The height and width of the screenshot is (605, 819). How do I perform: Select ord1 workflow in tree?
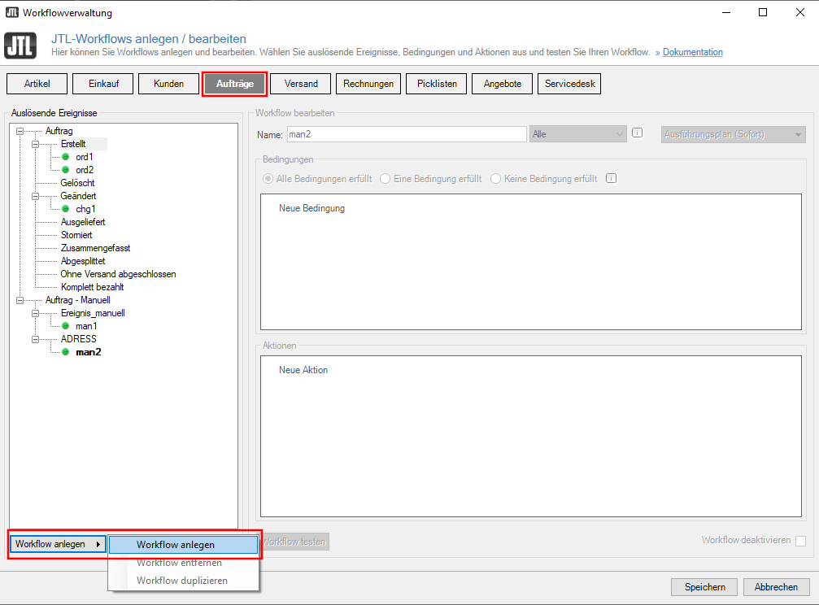click(84, 157)
